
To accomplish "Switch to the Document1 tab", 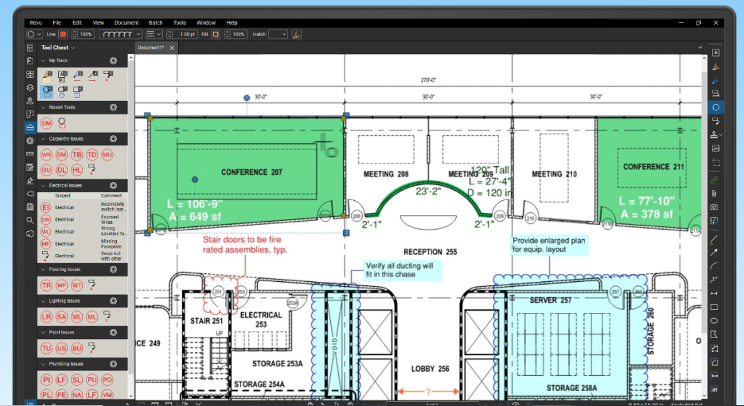I will 151,48.
